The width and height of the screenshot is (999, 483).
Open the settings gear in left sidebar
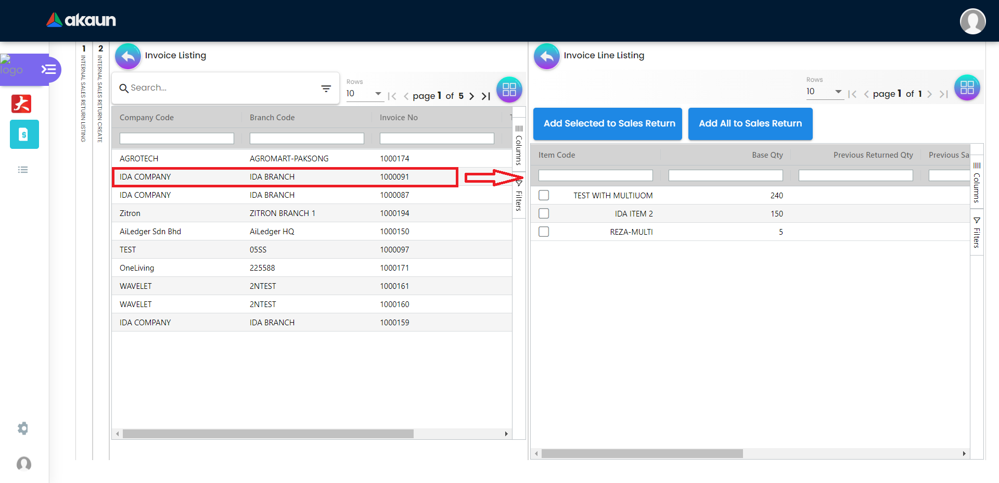23,428
